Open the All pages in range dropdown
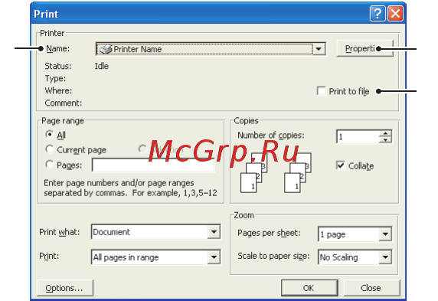This screenshot has height=301, width=438. (214, 257)
